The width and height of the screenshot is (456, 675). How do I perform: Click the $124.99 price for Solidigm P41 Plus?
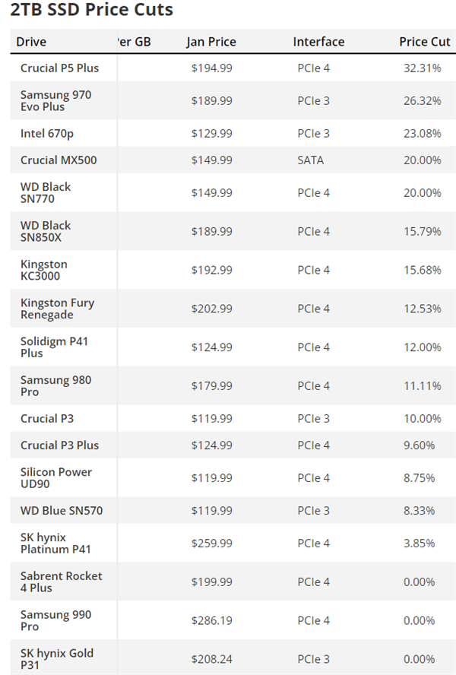pos(212,347)
